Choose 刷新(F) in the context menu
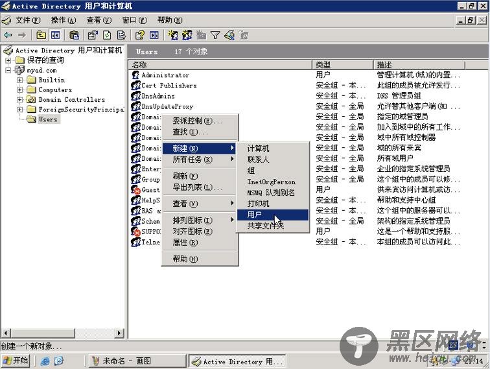Screen dimensions: 490x369 [x=200, y=176]
